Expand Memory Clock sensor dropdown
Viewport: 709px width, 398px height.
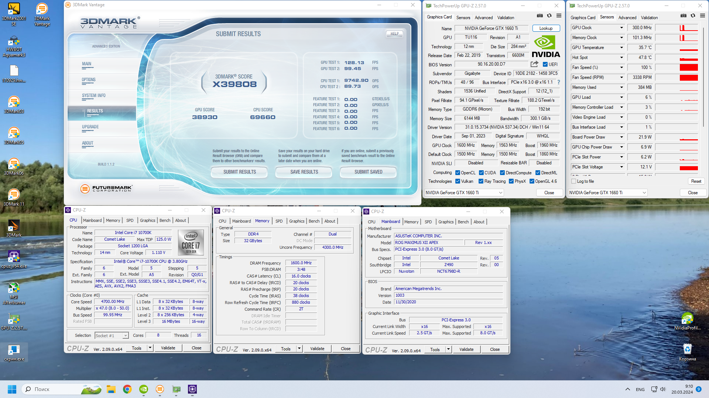(621, 38)
